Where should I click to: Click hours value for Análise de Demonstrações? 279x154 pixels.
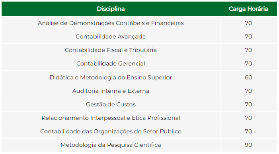tap(248, 23)
